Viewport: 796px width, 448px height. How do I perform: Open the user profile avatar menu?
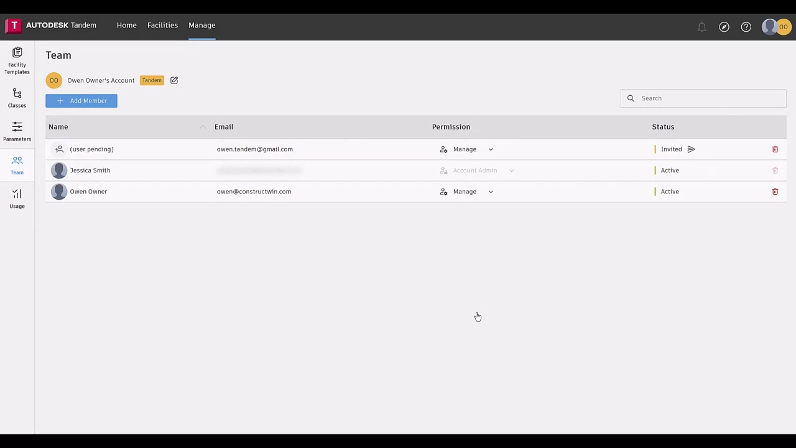pos(775,27)
